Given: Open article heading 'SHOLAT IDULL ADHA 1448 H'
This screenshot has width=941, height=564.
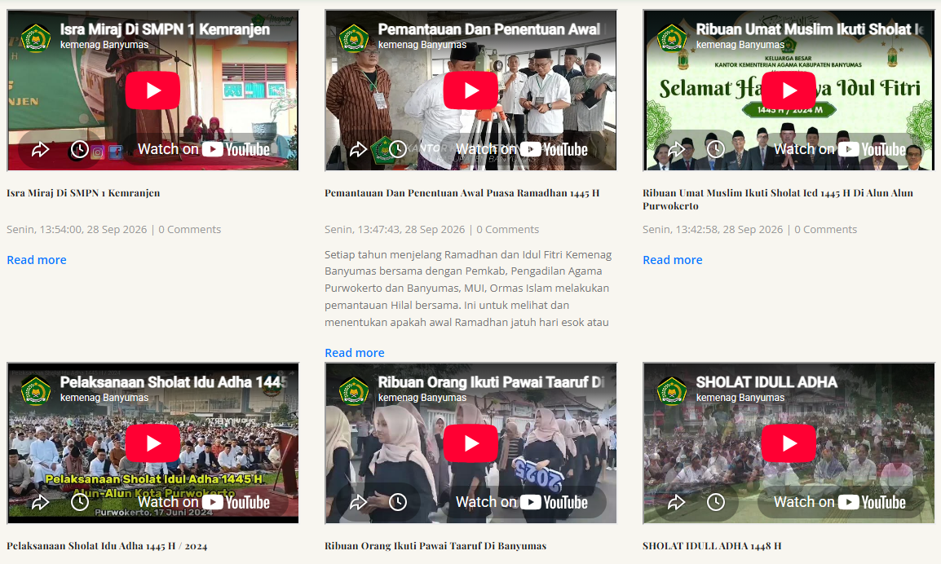Looking at the screenshot, I should pos(712,545).
